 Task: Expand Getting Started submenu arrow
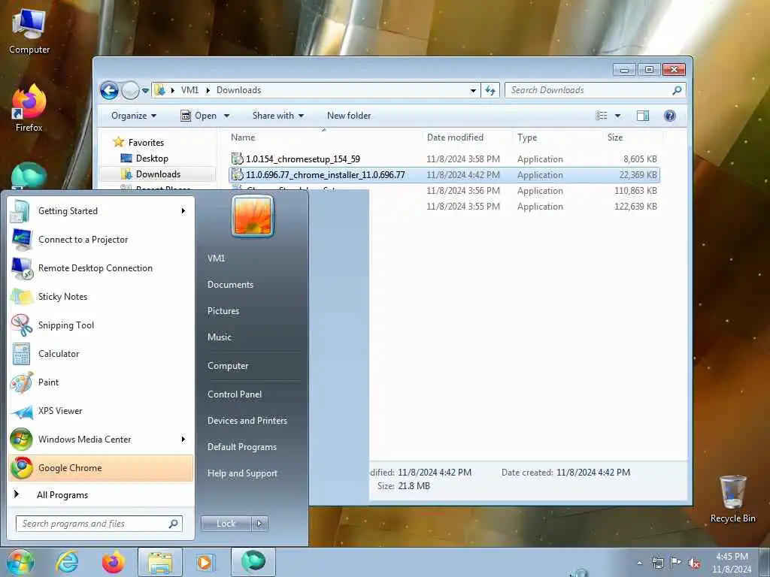183,211
